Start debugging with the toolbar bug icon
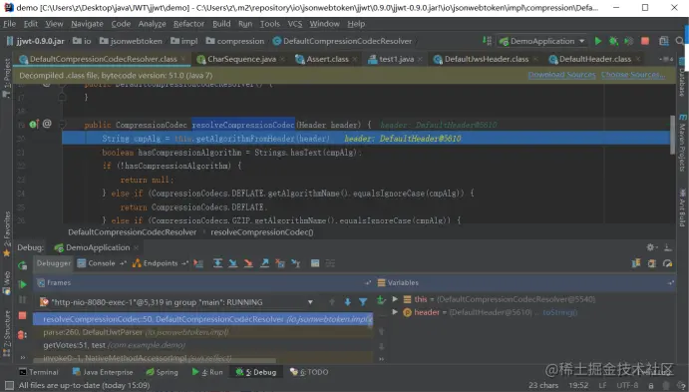The width and height of the screenshot is (689, 392). coord(613,41)
